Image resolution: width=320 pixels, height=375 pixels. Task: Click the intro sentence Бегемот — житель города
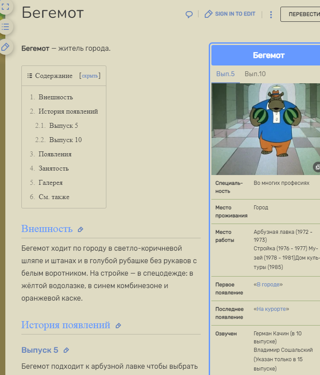click(x=66, y=48)
